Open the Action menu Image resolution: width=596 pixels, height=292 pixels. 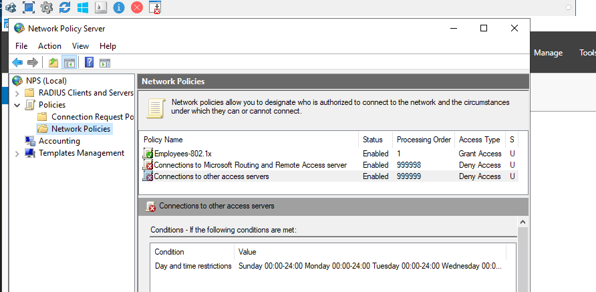coord(49,46)
